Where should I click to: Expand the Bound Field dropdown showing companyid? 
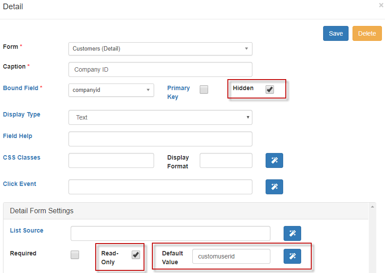[111, 90]
